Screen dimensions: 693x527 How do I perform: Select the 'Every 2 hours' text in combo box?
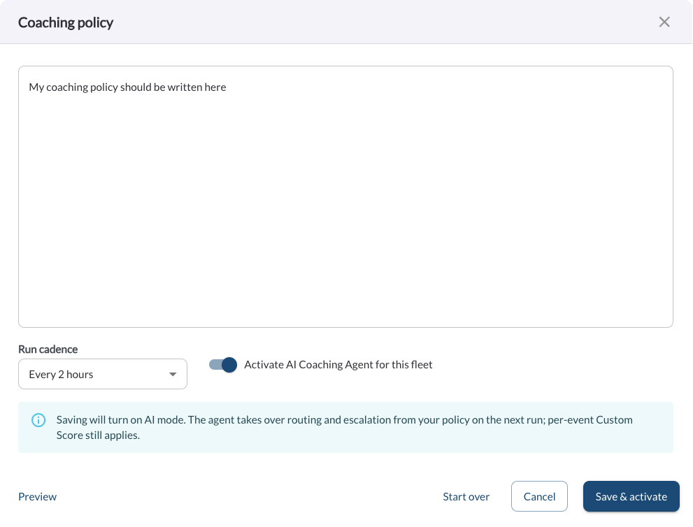tap(61, 375)
